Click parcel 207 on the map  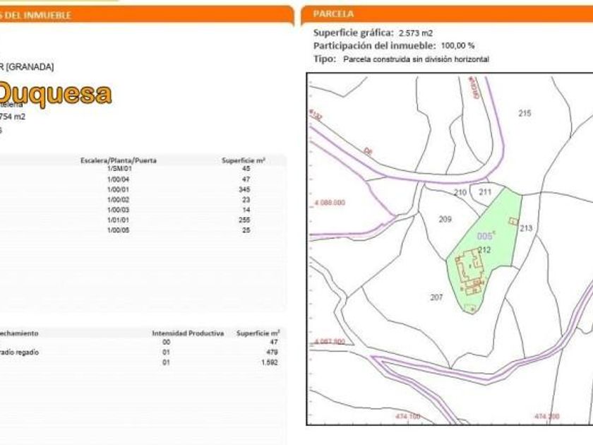pyautogui.click(x=436, y=297)
